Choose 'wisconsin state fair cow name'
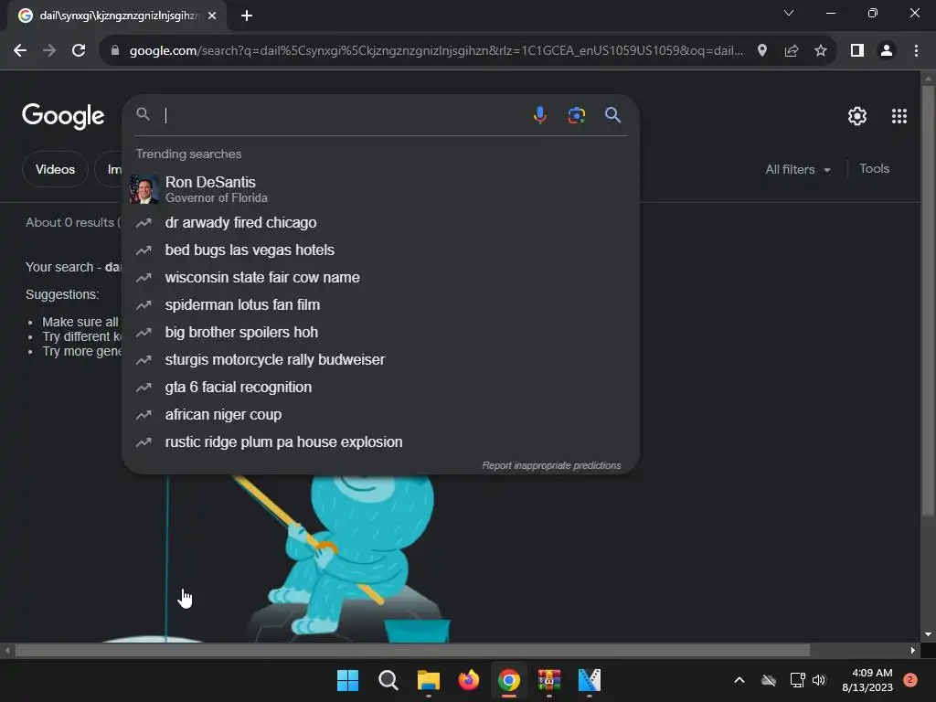The image size is (936, 702). 380,278
